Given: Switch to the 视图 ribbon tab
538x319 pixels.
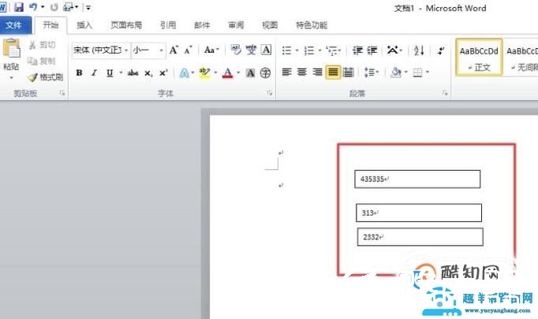Looking at the screenshot, I should pyautogui.click(x=270, y=25).
